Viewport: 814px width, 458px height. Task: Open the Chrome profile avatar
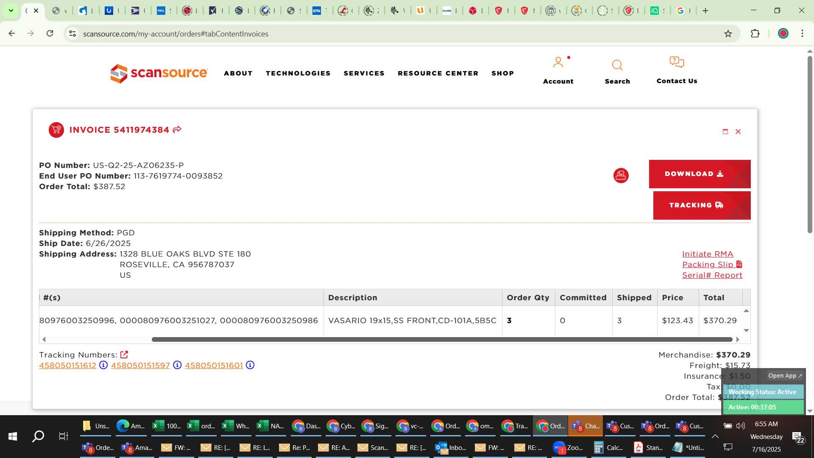tap(783, 34)
